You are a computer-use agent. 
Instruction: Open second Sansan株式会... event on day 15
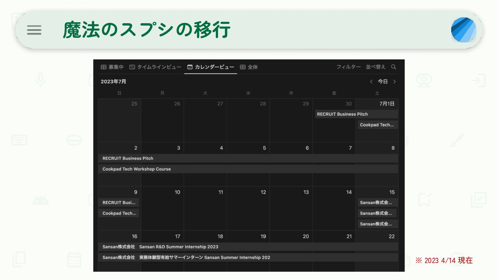(x=377, y=213)
